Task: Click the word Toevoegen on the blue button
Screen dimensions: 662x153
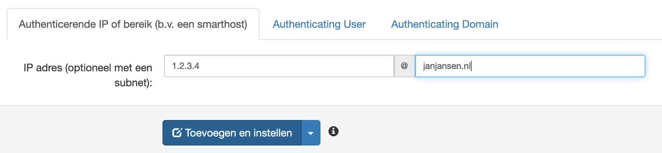Action: tap(210, 133)
